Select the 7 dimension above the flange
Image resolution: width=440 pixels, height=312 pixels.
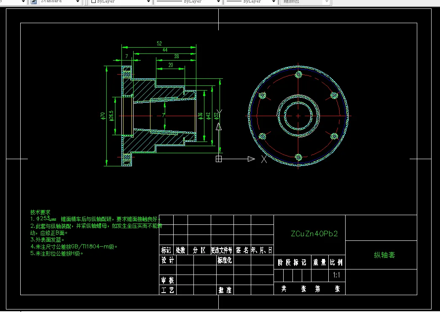click(126, 56)
